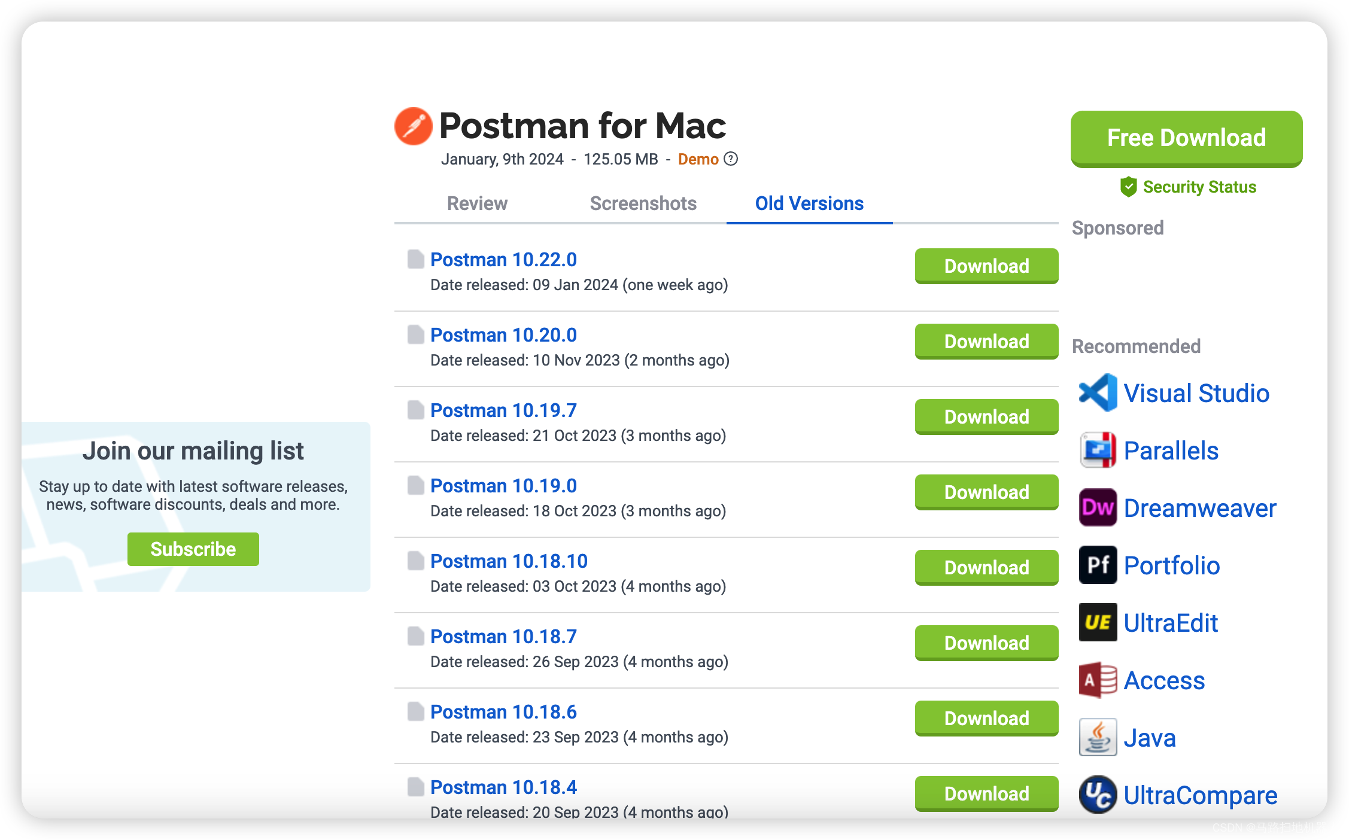
Task: Open the Postman 10.19.7 version link
Action: (503, 410)
